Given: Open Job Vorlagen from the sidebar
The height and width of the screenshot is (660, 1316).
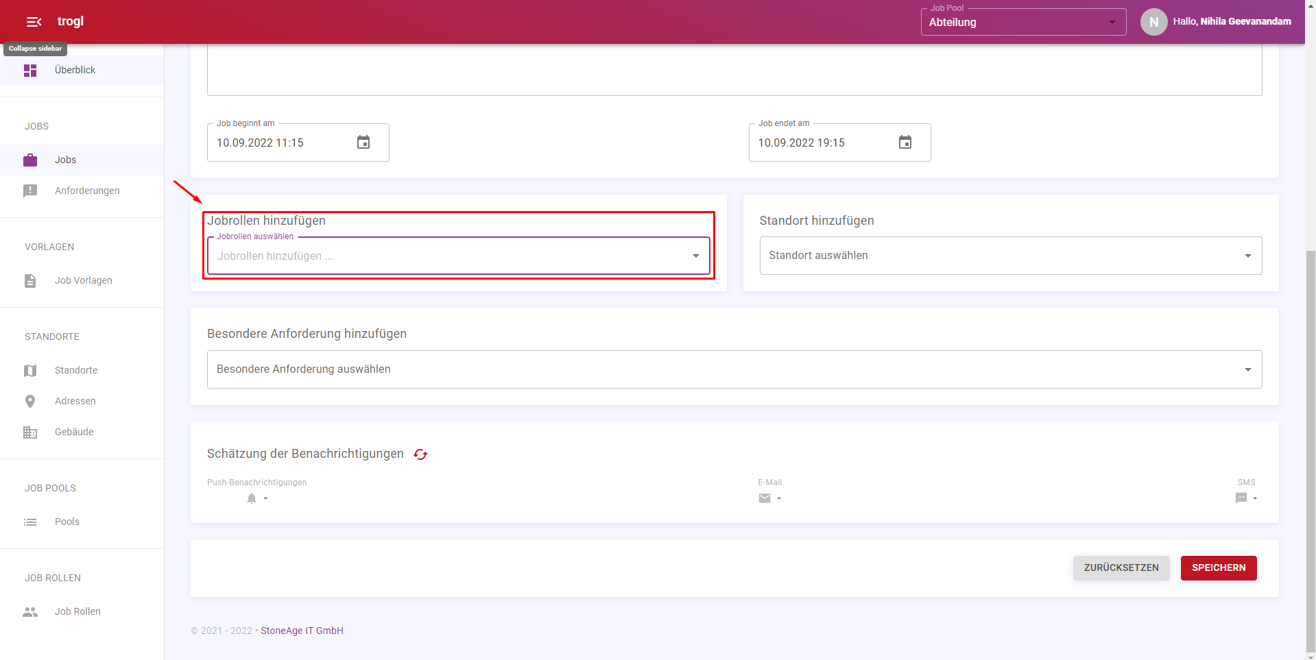Looking at the screenshot, I should point(83,280).
